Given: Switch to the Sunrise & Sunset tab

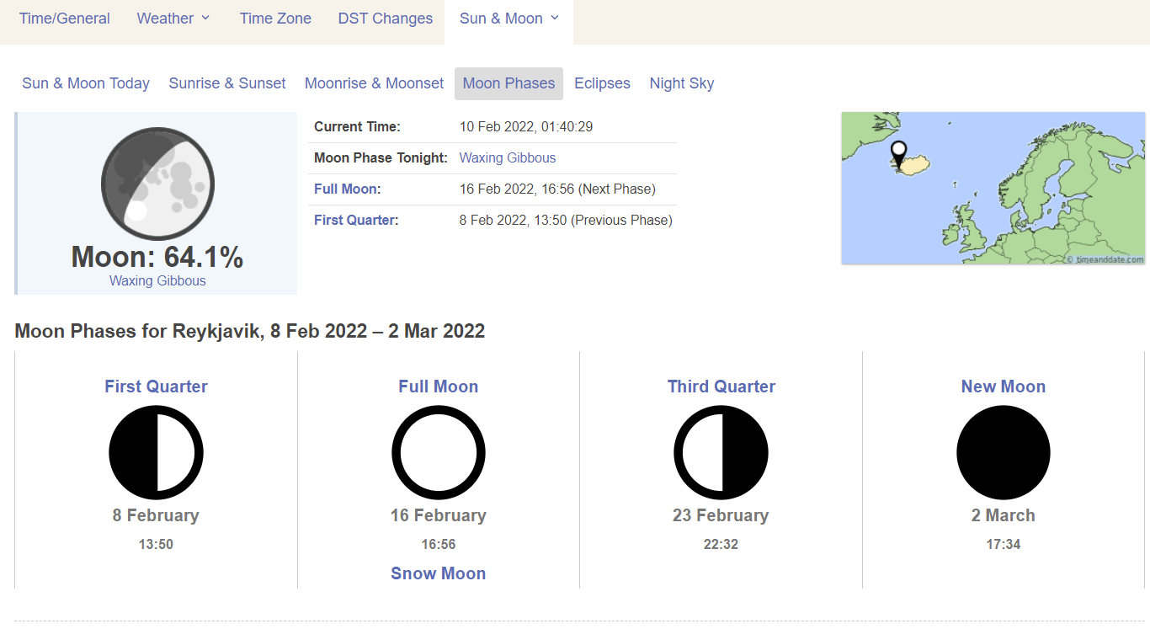Looking at the screenshot, I should 227,83.
